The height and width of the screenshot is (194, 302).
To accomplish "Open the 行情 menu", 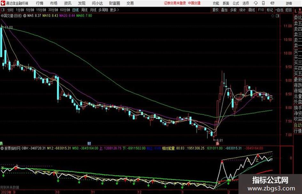I will point(40,3).
